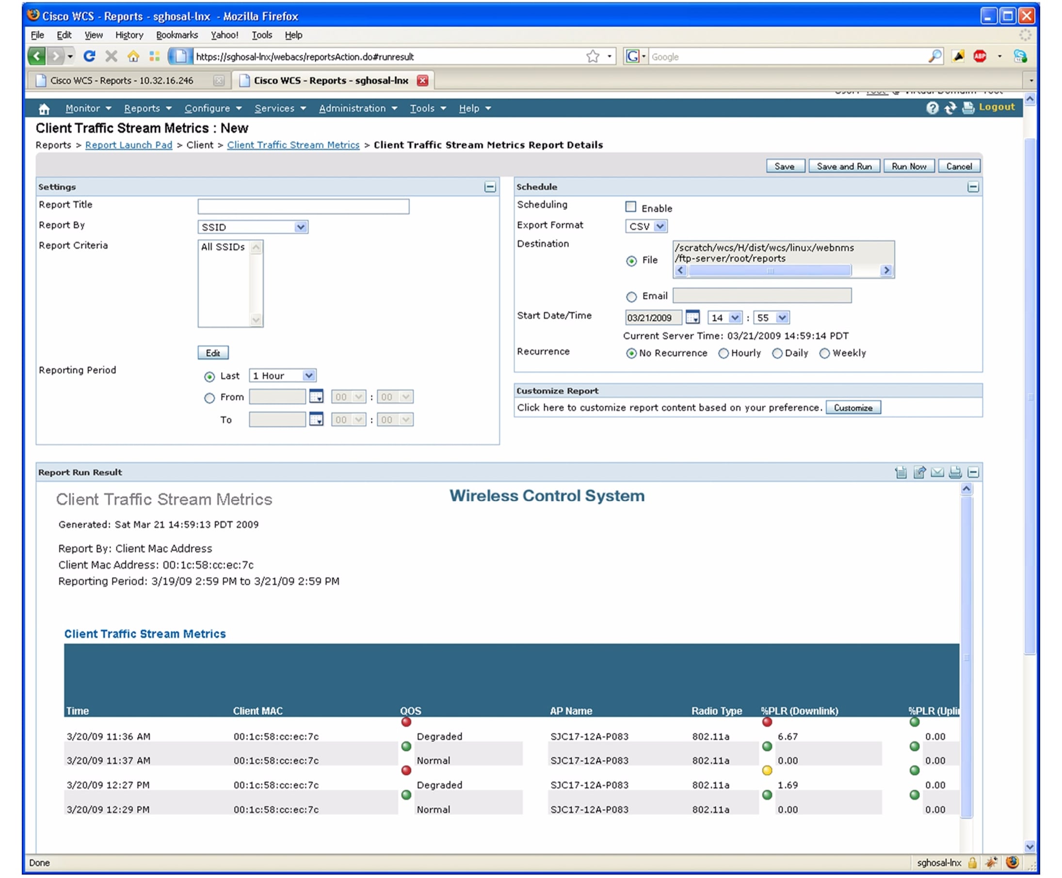The height and width of the screenshot is (878, 1062).
Task: Click the refresh icon beside Help
Action: point(951,108)
